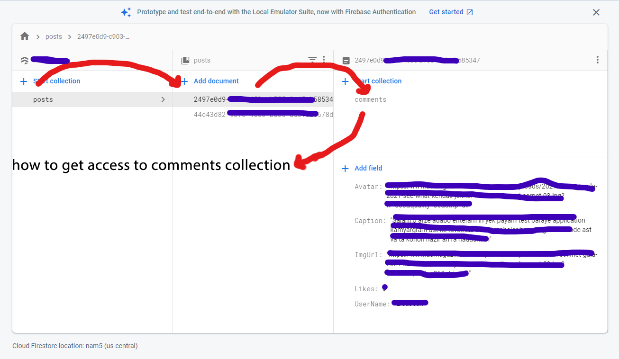
Task: Open the comments subcollection
Action: coord(371,99)
